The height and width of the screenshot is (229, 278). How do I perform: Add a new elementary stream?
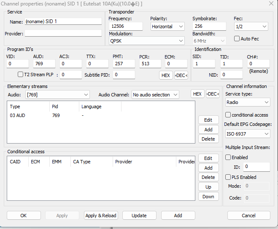point(208,130)
